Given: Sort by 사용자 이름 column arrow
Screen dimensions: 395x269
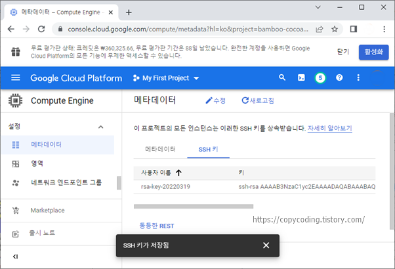Looking at the screenshot, I should 178,173.
